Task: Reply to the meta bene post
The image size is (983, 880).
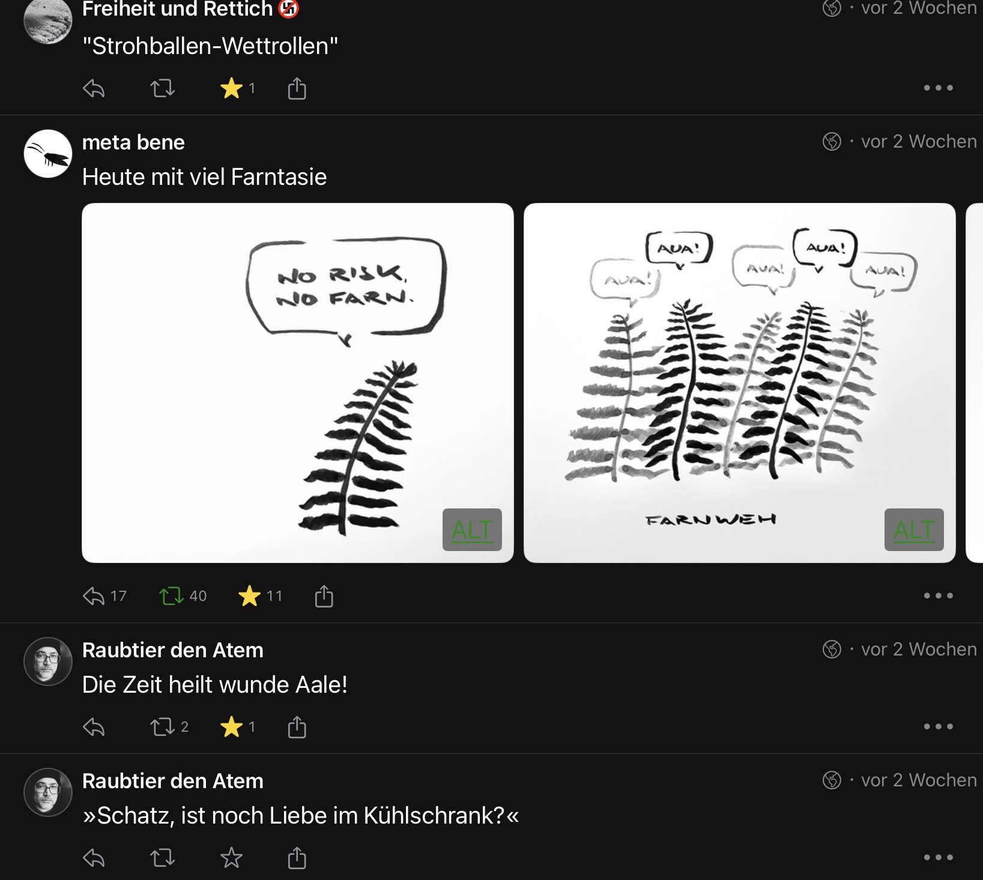Action: (94, 596)
